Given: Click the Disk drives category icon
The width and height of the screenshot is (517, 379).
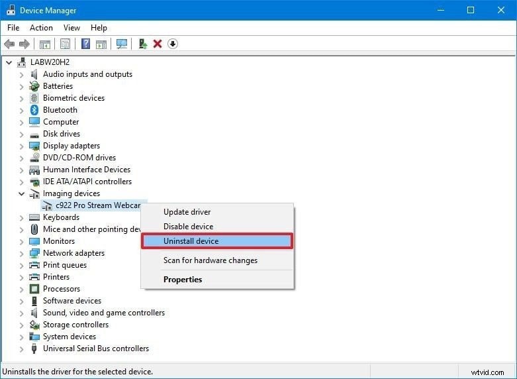Looking at the screenshot, I should coord(34,135).
